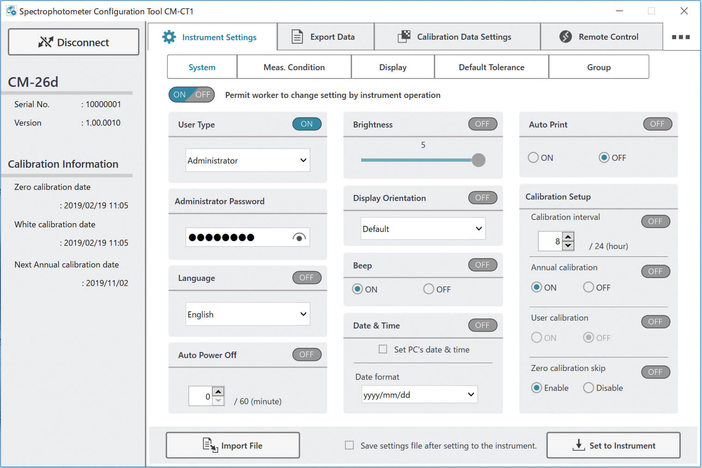Click the Auto Power Off value field
Image resolution: width=702 pixels, height=468 pixels.
(x=200, y=396)
